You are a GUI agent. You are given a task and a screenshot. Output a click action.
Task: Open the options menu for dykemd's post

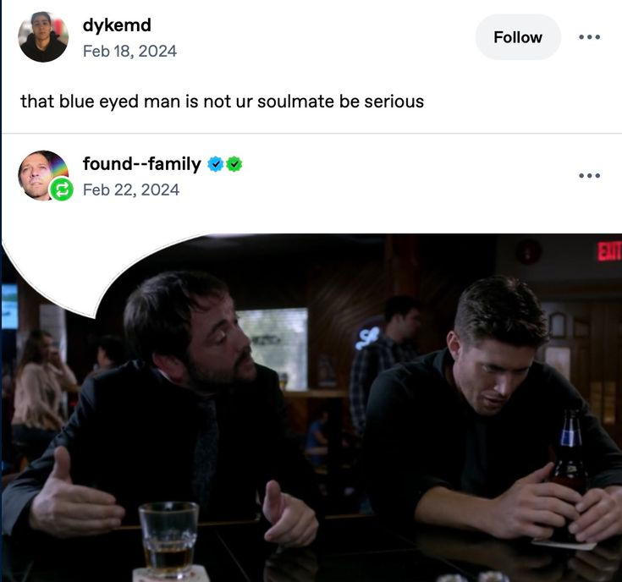(x=589, y=37)
